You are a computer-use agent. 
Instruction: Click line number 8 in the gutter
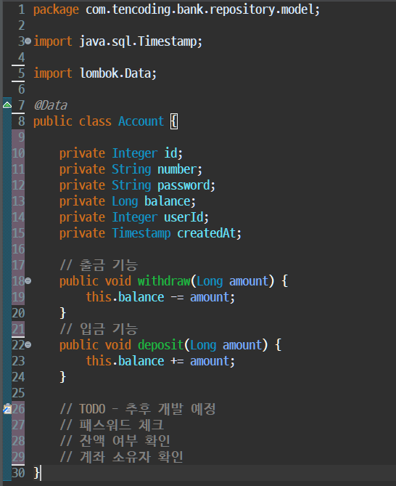pos(21,121)
